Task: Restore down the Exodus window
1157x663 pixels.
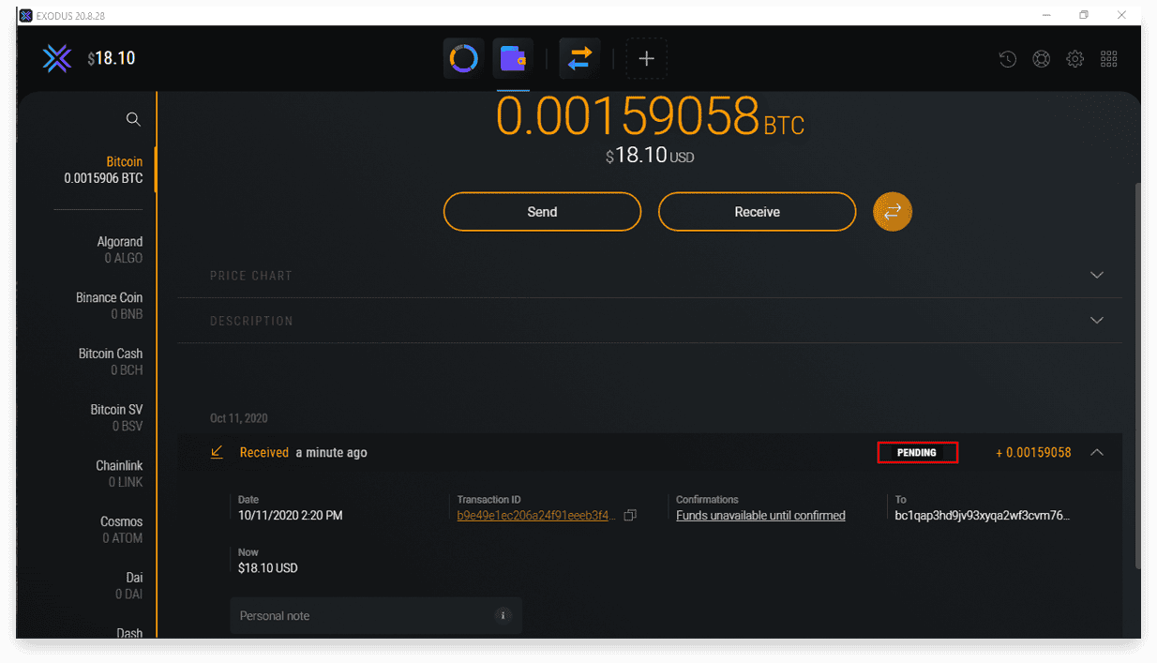Action: 1084,15
